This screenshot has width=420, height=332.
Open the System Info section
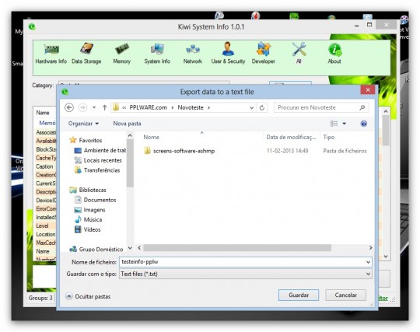[157, 54]
